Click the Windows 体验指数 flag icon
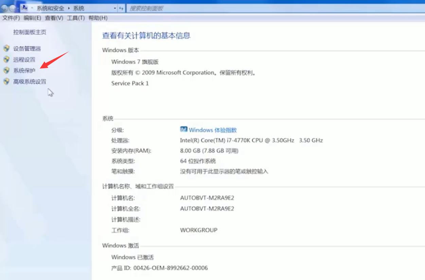This screenshot has width=425, height=280. (x=183, y=130)
